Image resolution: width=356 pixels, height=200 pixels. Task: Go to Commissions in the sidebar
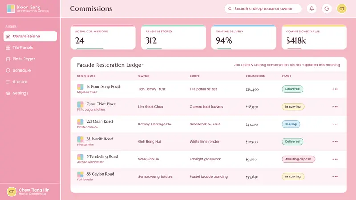tap(30, 36)
